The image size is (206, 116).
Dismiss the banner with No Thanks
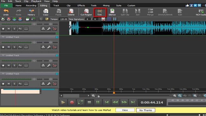coord(145,110)
